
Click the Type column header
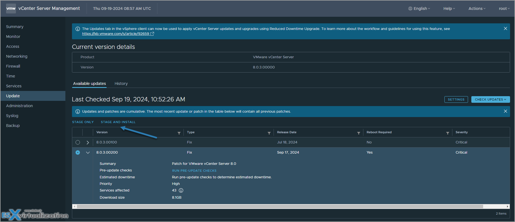tap(191, 132)
